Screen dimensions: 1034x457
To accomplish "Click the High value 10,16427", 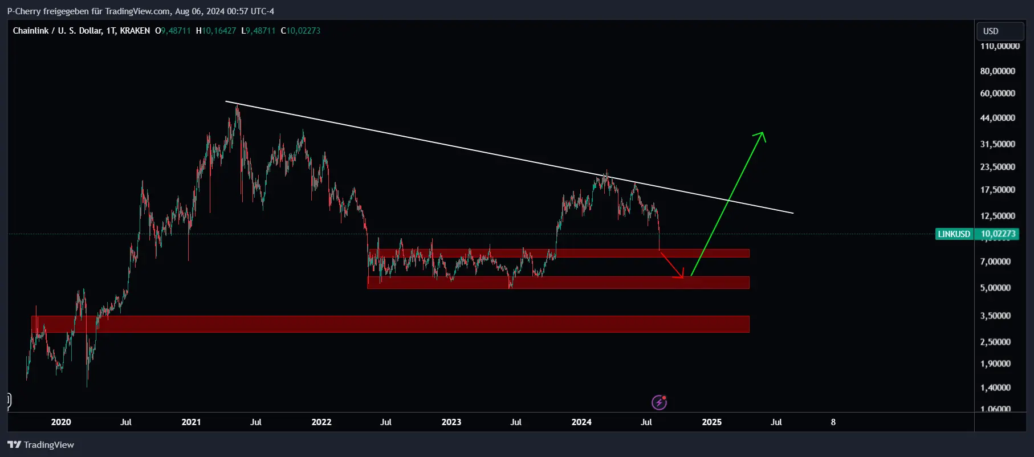I will [219, 31].
